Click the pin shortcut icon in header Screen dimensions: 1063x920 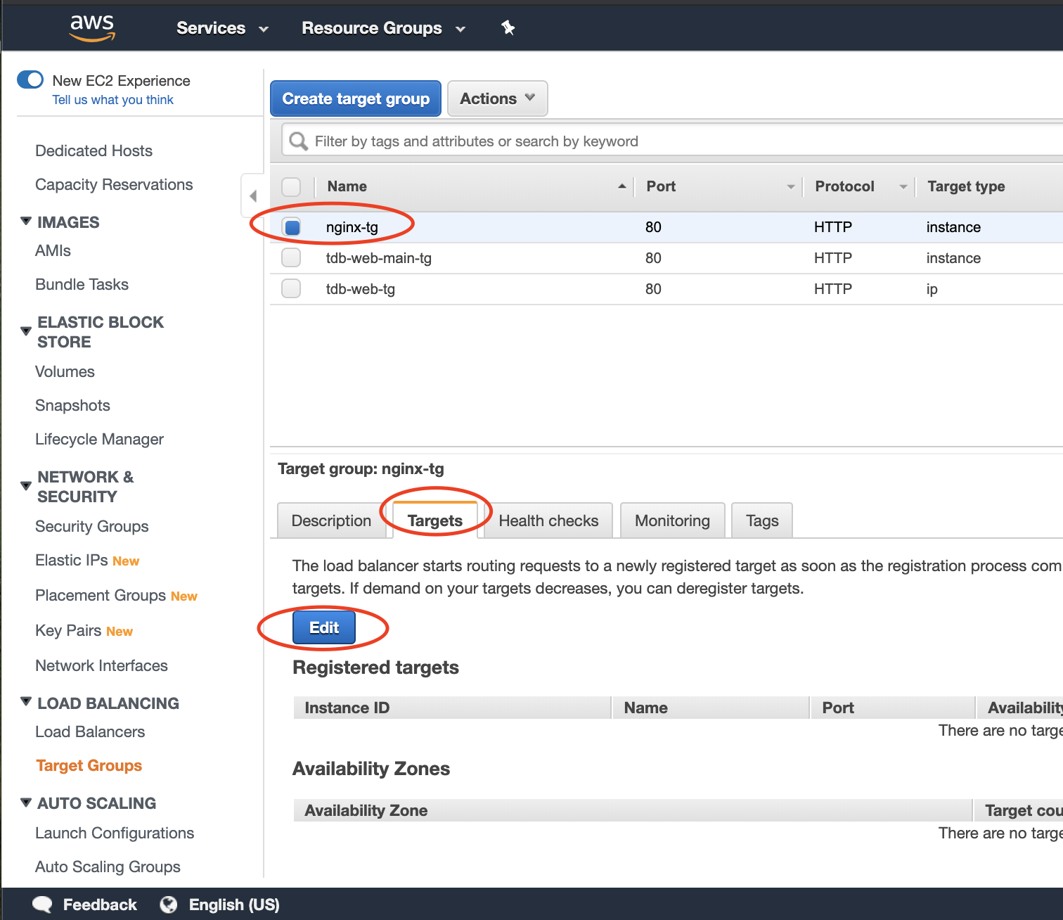point(508,28)
